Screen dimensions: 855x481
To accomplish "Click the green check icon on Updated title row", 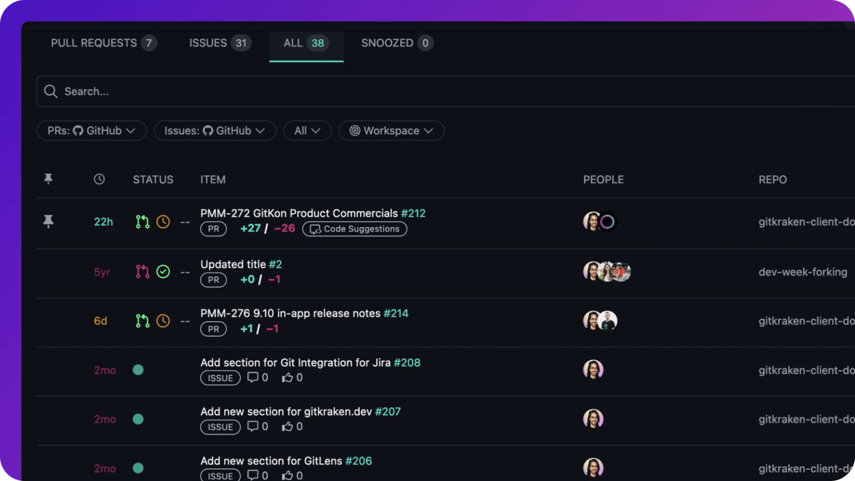I will 163,272.
